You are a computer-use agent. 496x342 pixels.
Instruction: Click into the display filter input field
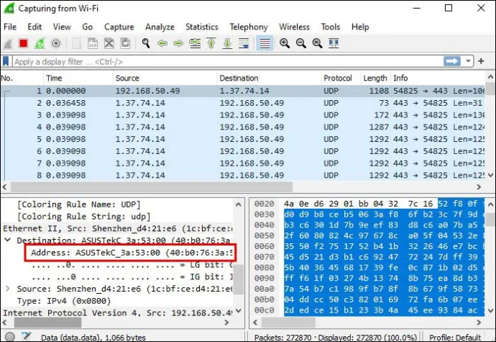228,61
